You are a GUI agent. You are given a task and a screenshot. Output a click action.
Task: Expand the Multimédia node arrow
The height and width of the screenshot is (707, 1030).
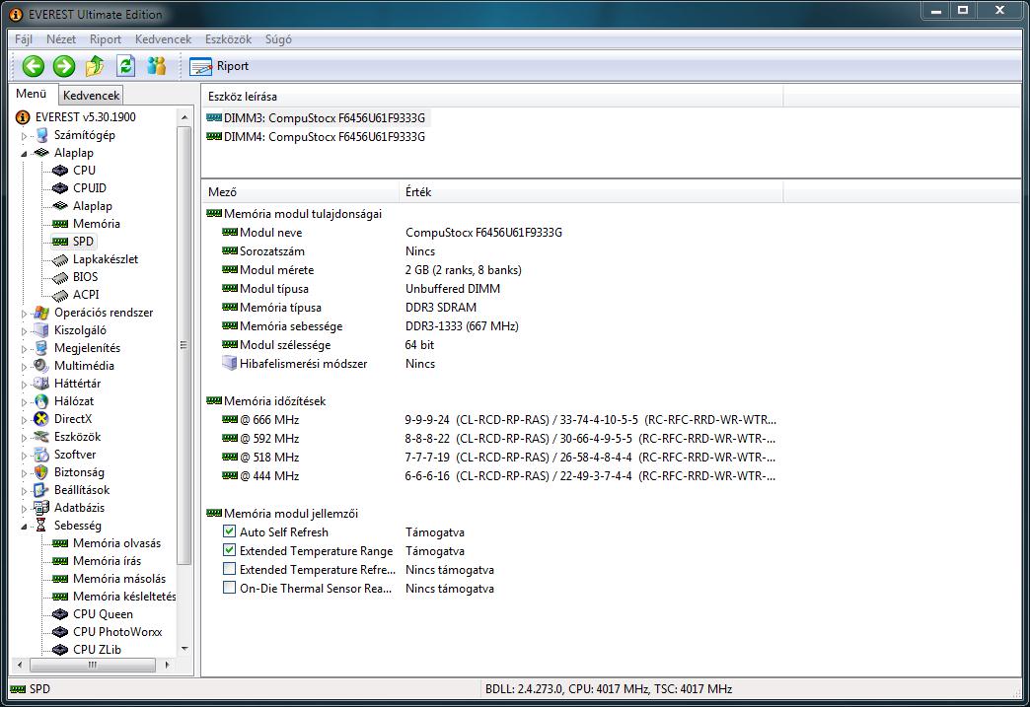[x=25, y=367]
